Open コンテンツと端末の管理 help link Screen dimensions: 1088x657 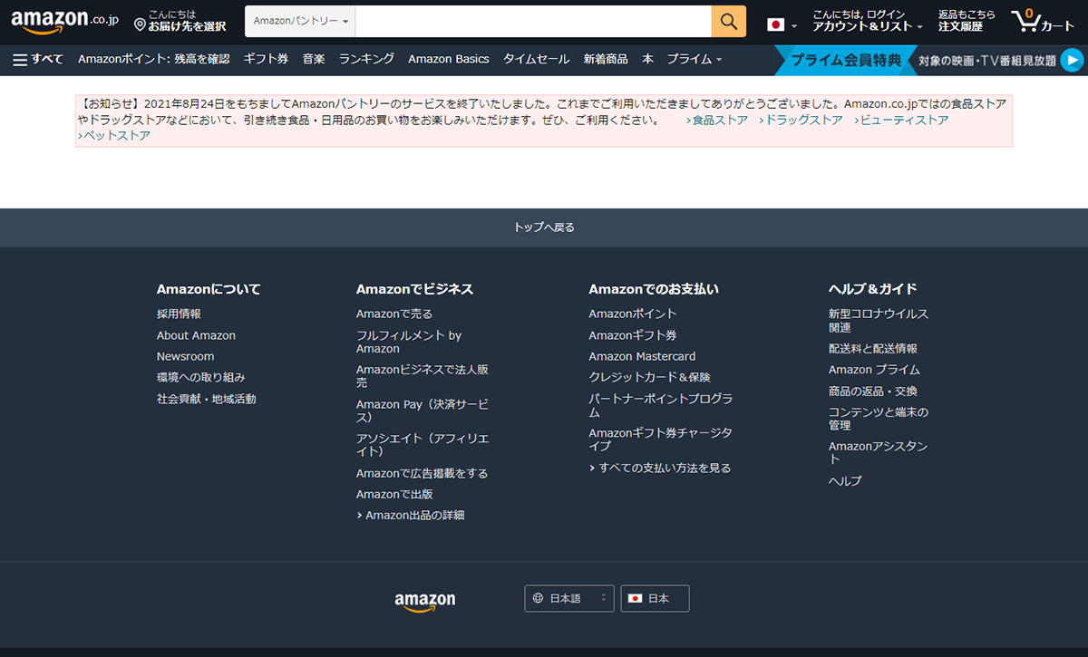(x=879, y=419)
